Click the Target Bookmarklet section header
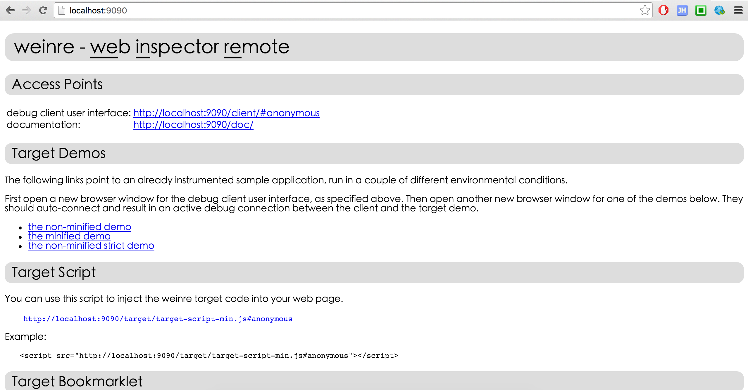The image size is (748, 390). click(x=77, y=381)
